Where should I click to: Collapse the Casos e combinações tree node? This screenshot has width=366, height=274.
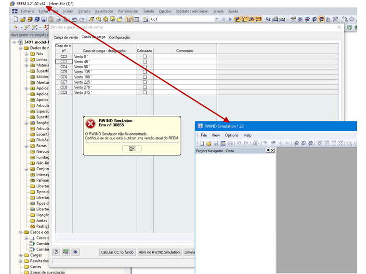[20, 232]
